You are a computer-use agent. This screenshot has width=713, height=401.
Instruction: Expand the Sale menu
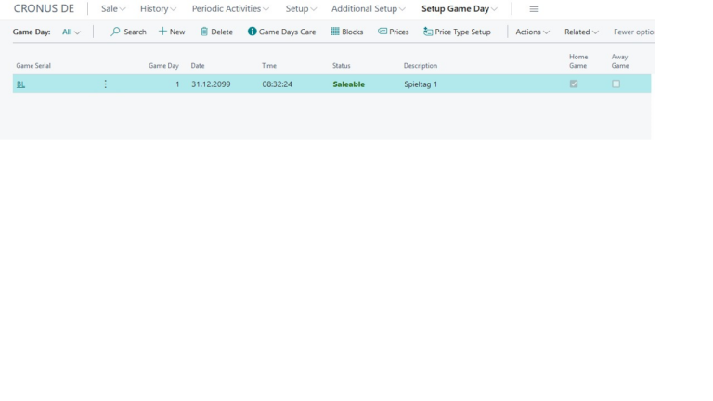pos(113,9)
